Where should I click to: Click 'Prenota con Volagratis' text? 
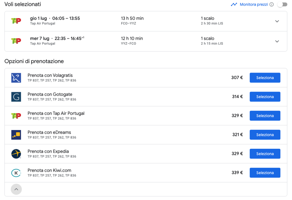pyautogui.click(x=50, y=75)
